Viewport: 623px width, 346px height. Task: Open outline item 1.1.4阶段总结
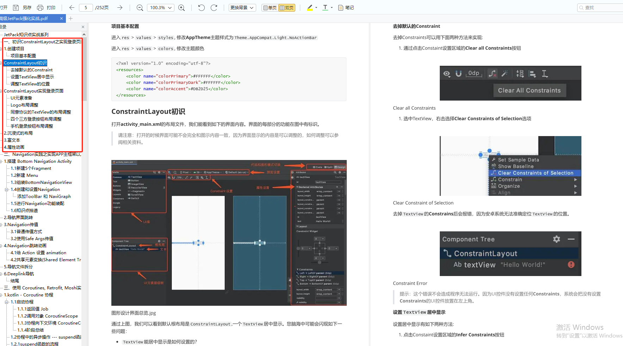coord(31,330)
